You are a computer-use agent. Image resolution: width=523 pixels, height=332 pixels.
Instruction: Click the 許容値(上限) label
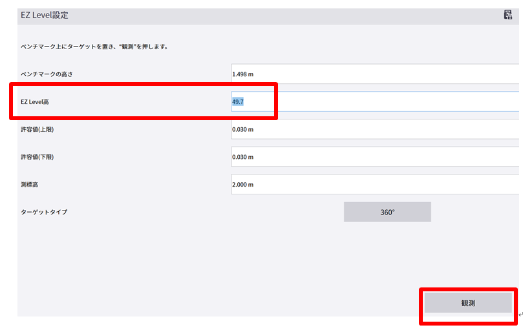pyautogui.click(x=38, y=129)
